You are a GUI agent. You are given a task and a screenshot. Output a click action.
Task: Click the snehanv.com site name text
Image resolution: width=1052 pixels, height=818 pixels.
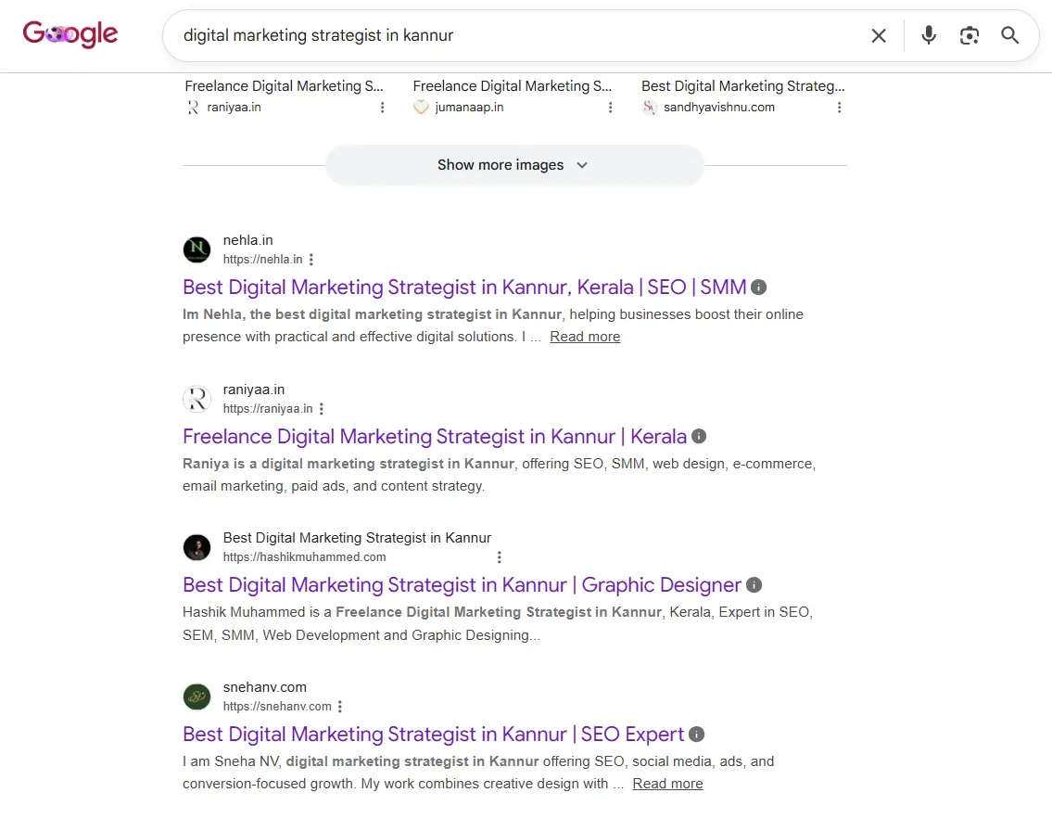264,687
